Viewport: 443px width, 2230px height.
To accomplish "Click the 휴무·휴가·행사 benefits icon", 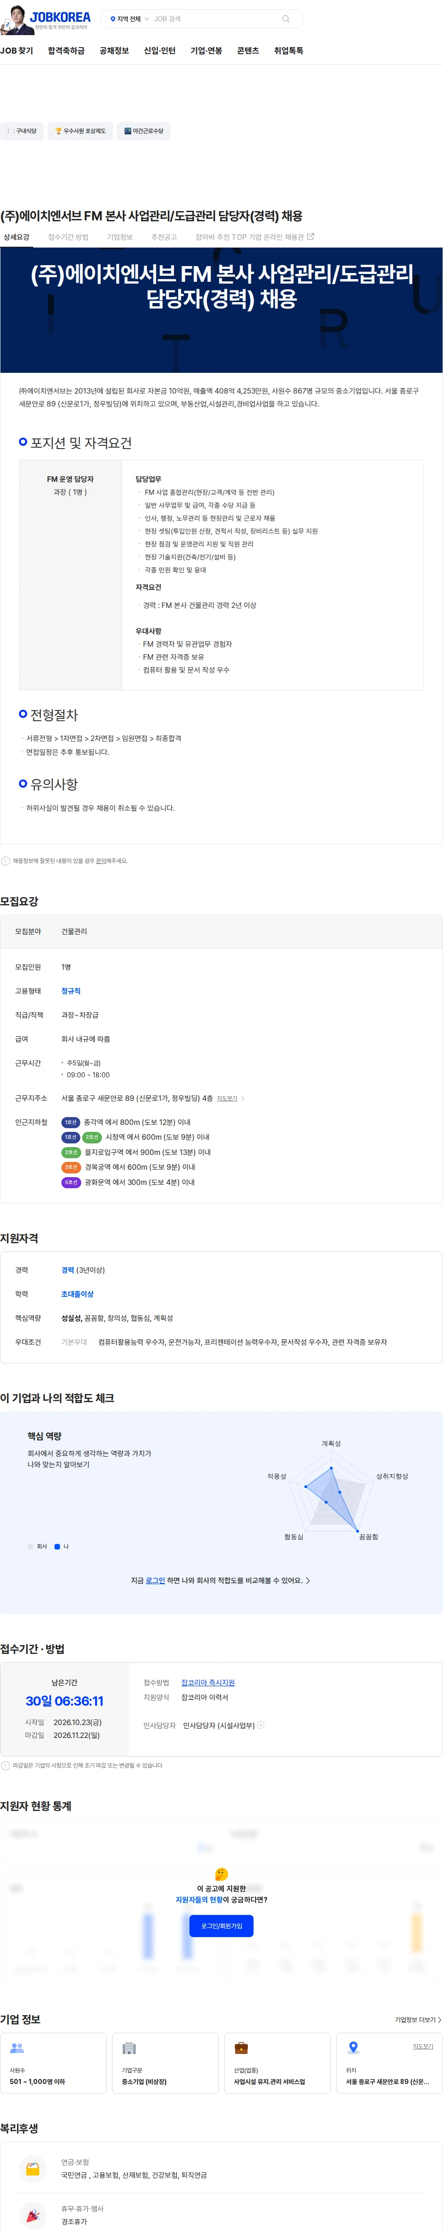I will pyautogui.click(x=33, y=2215).
